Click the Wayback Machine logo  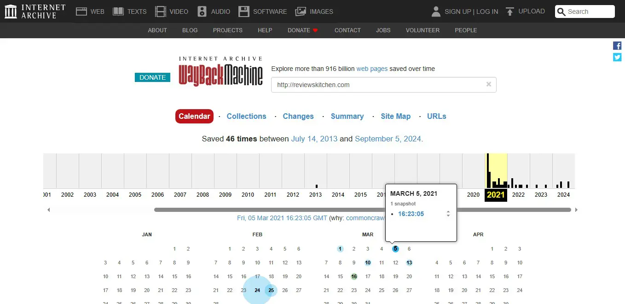coord(221,72)
